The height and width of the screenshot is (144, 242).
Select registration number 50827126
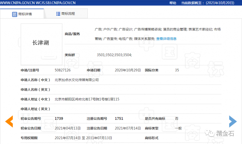point(63,70)
